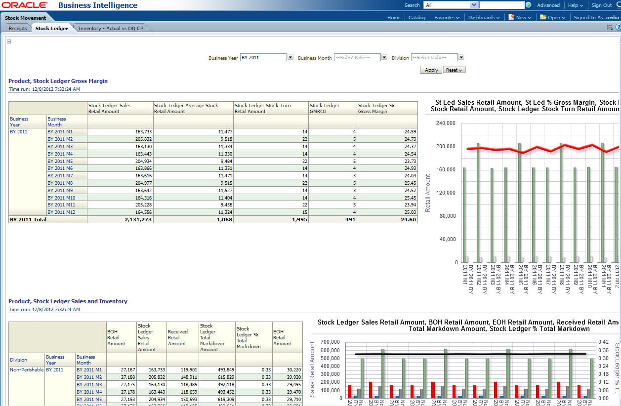Screen dimensions: 621x406
Task: Click the Sign Out link
Action: click(x=601, y=5)
